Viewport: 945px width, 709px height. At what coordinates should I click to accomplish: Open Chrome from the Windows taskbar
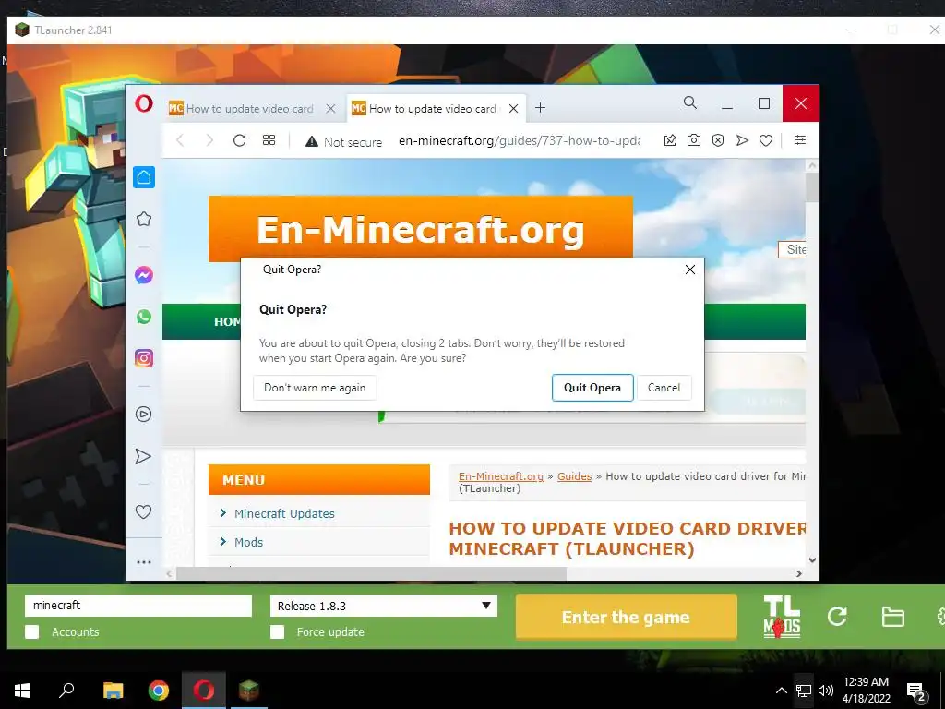[159, 691]
